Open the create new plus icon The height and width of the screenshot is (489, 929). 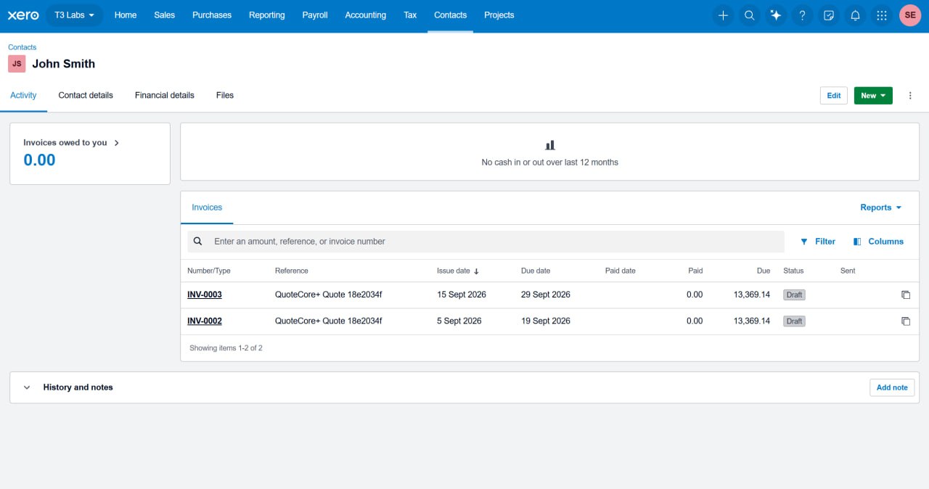point(723,15)
